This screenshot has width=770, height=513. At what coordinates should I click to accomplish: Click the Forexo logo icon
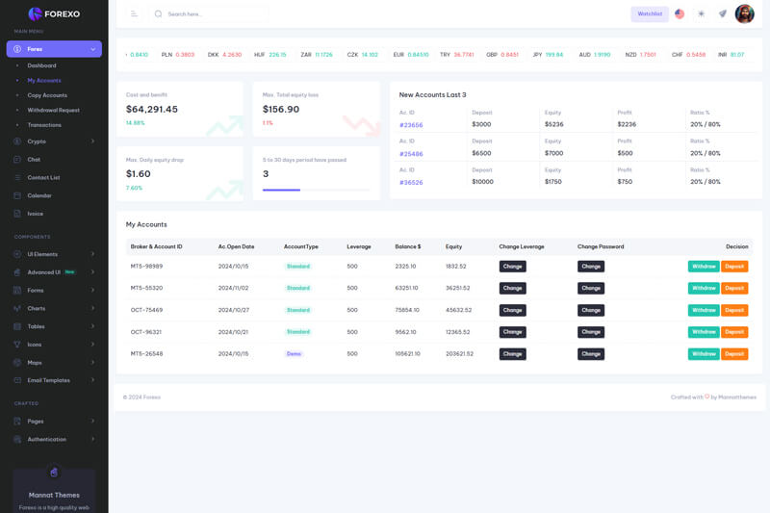(x=35, y=13)
